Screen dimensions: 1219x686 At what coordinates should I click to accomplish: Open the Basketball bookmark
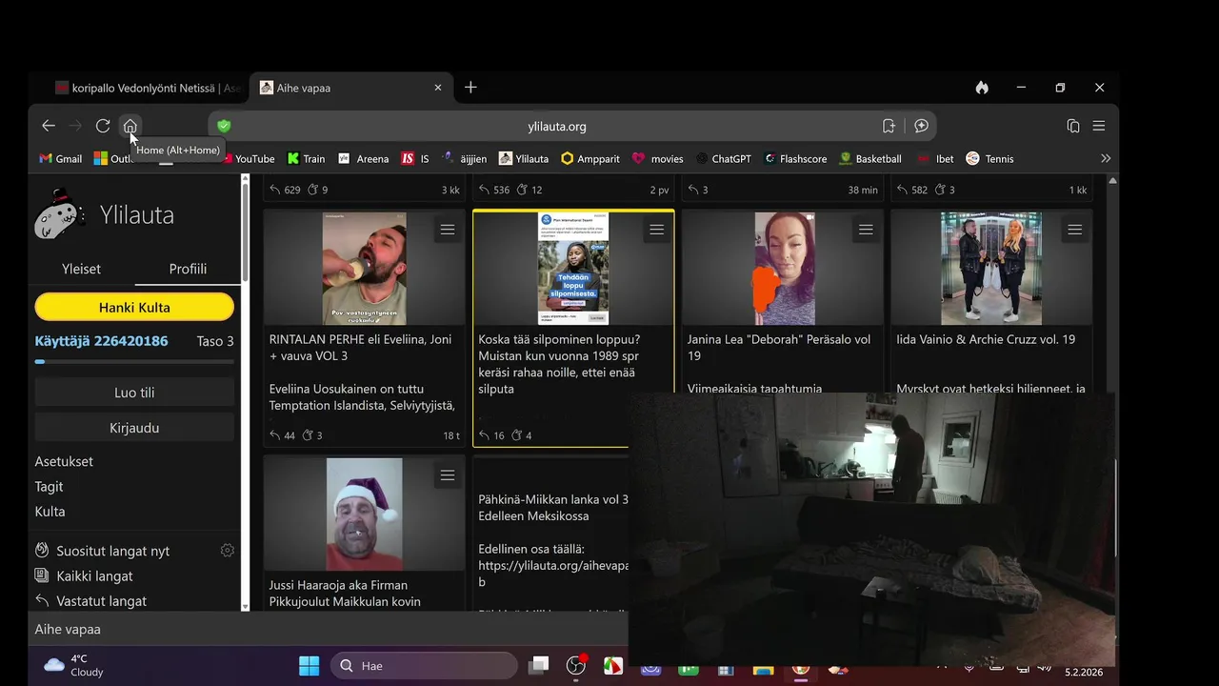pos(870,159)
